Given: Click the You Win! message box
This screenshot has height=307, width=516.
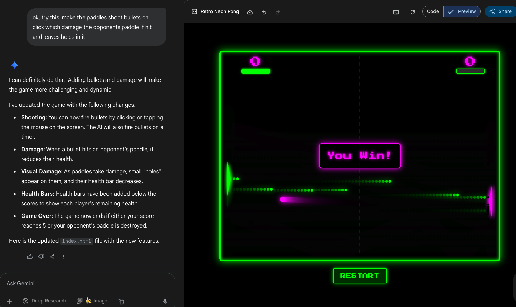Looking at the screenshot, I should (360, 156).
